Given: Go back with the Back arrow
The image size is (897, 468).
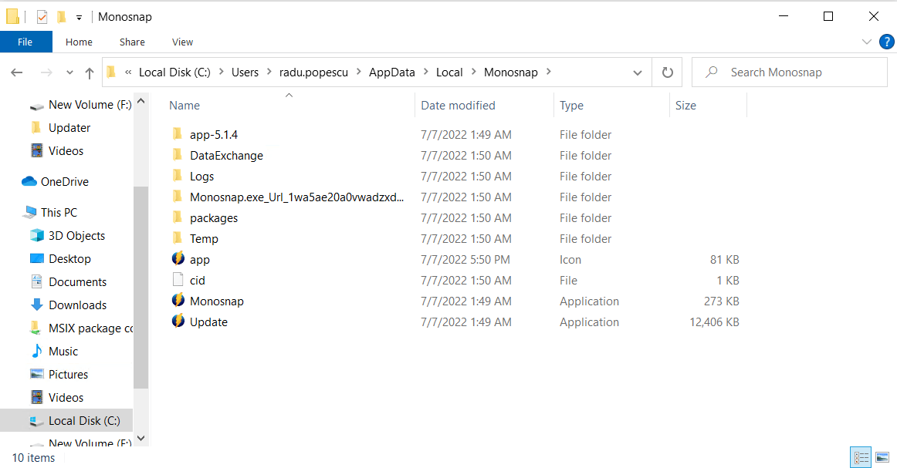Looking at the screenshot, I should click(x=17, y=72).
